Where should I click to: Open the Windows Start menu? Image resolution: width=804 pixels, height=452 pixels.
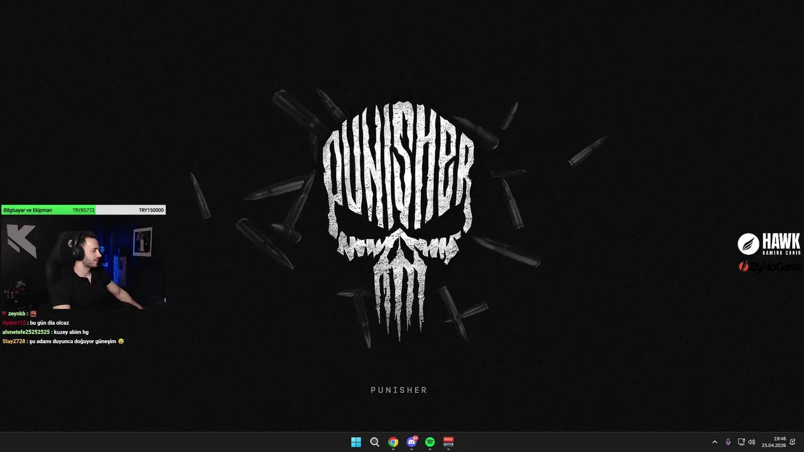click(x=356, y=442)
